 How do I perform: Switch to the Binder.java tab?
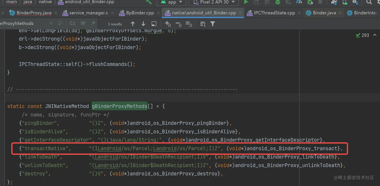pyautogui.click(x=324, y=13)
